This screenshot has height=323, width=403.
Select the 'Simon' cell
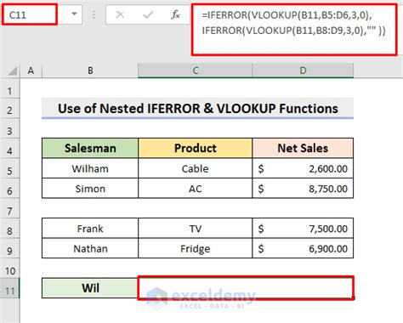pyautogui.click(x=90, y=189)
